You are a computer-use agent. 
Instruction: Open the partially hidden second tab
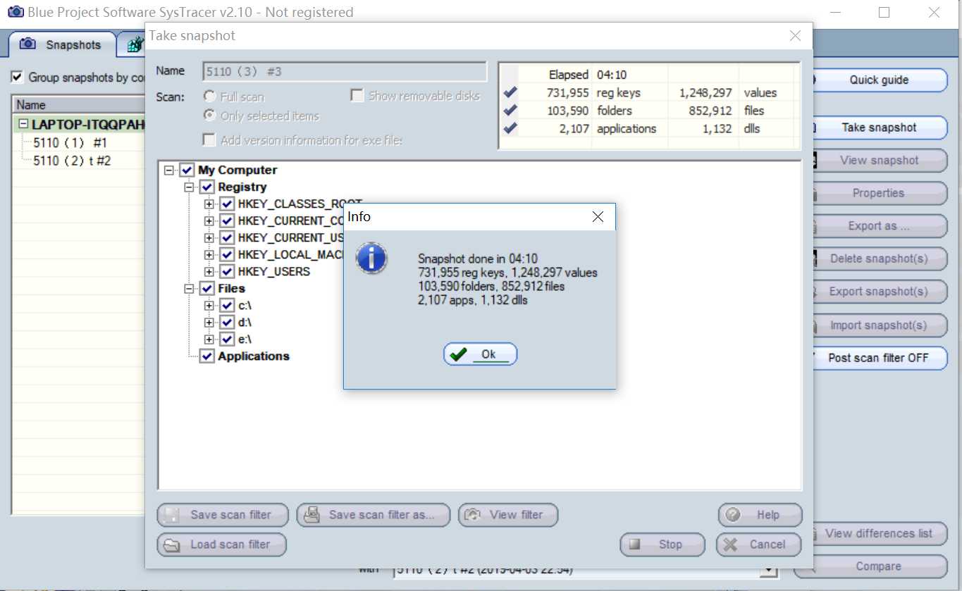tap(132, 45)
